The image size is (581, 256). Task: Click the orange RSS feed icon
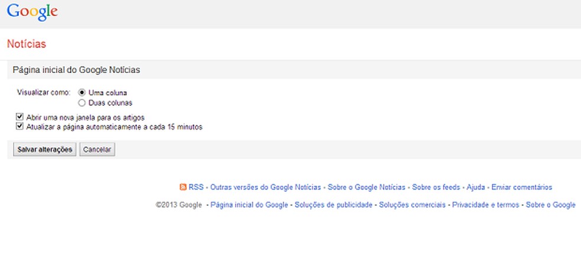[x=183, y=187]
